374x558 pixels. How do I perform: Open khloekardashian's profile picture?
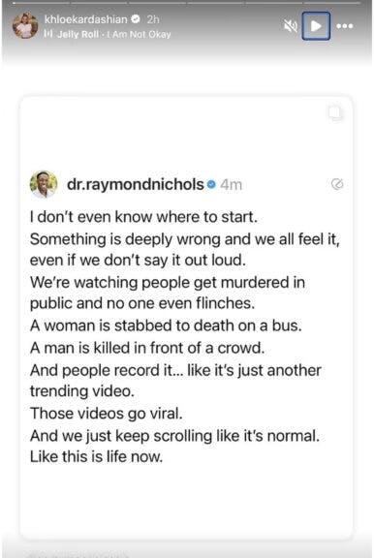point(25,25)
